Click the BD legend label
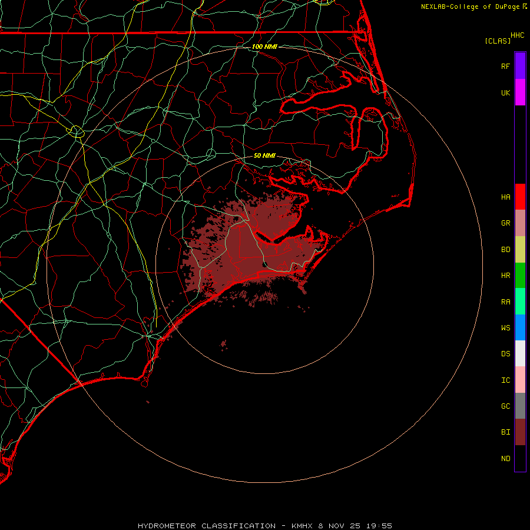Viewport: 530px width, 530px height. click(x=506, y=250)
